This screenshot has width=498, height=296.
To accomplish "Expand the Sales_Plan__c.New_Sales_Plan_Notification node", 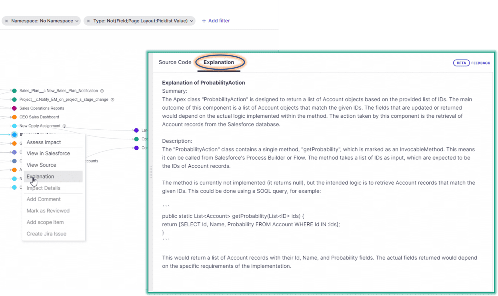I will pos(102,91).
